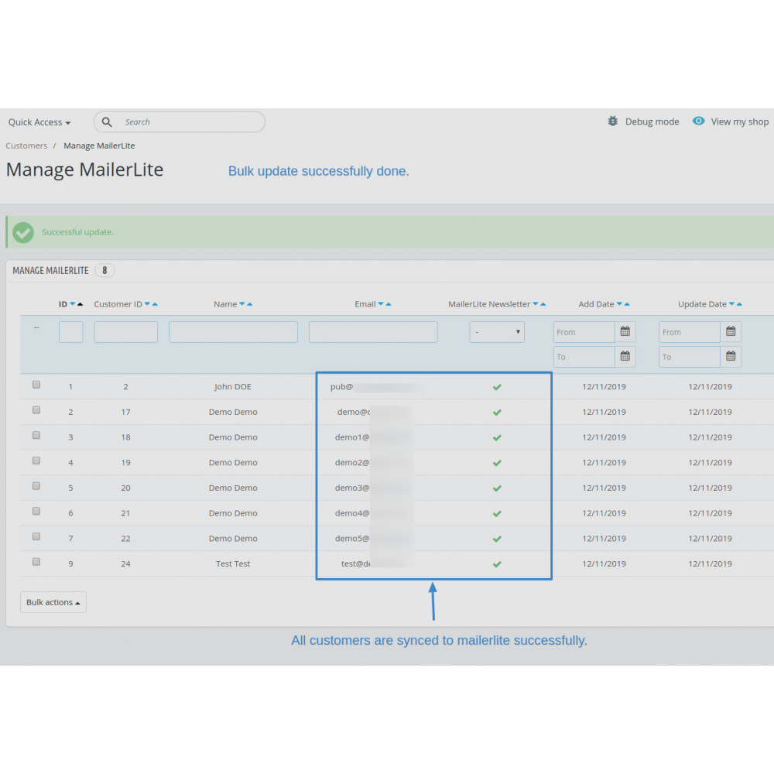Open the Bulk actions menu
The image size is (774, 774).
tap(53, 602)
